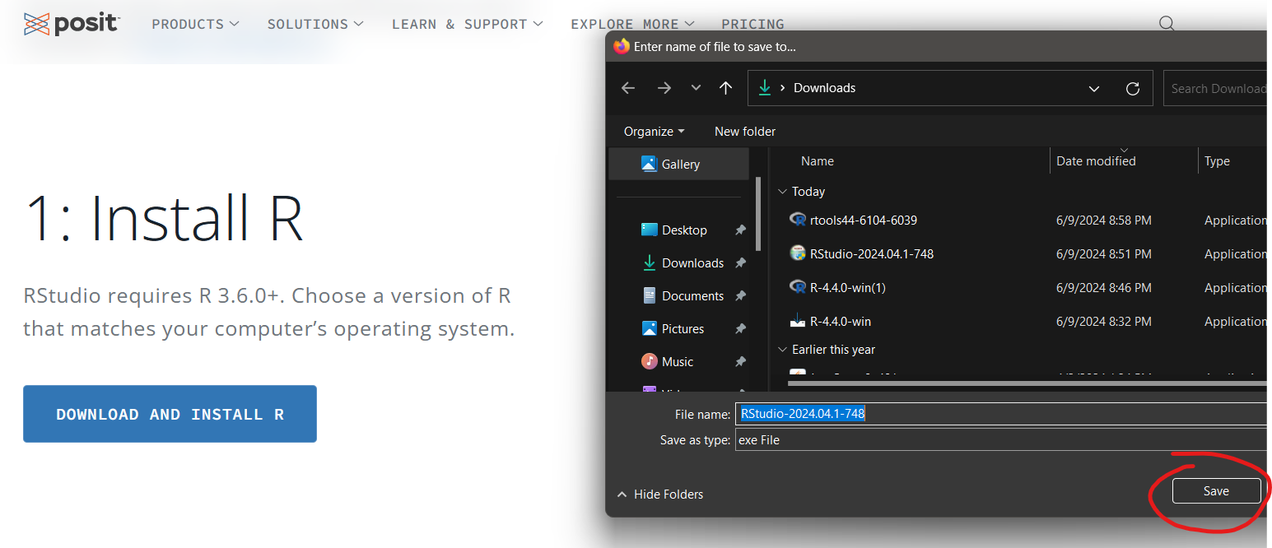
Task: Refresh the Downloads folder view
Action: click(1133, 88)
